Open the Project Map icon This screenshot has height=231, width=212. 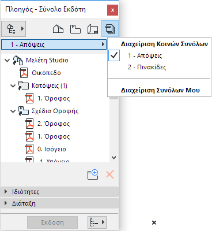coord(58,29)
